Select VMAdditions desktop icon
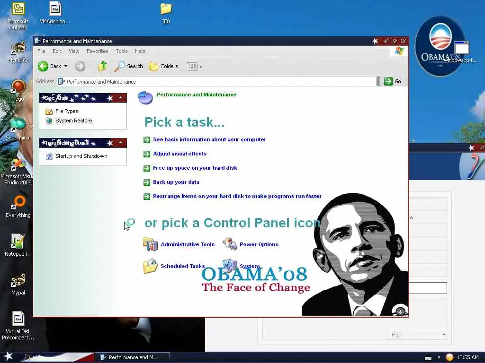Viewport: 485px width, 363px height. [55, 13]
